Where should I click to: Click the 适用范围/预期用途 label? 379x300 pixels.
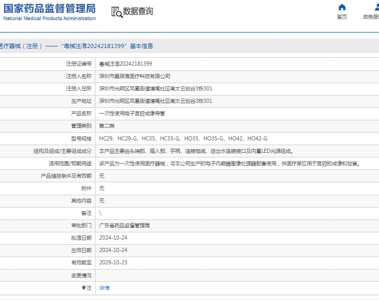point(70,164)
